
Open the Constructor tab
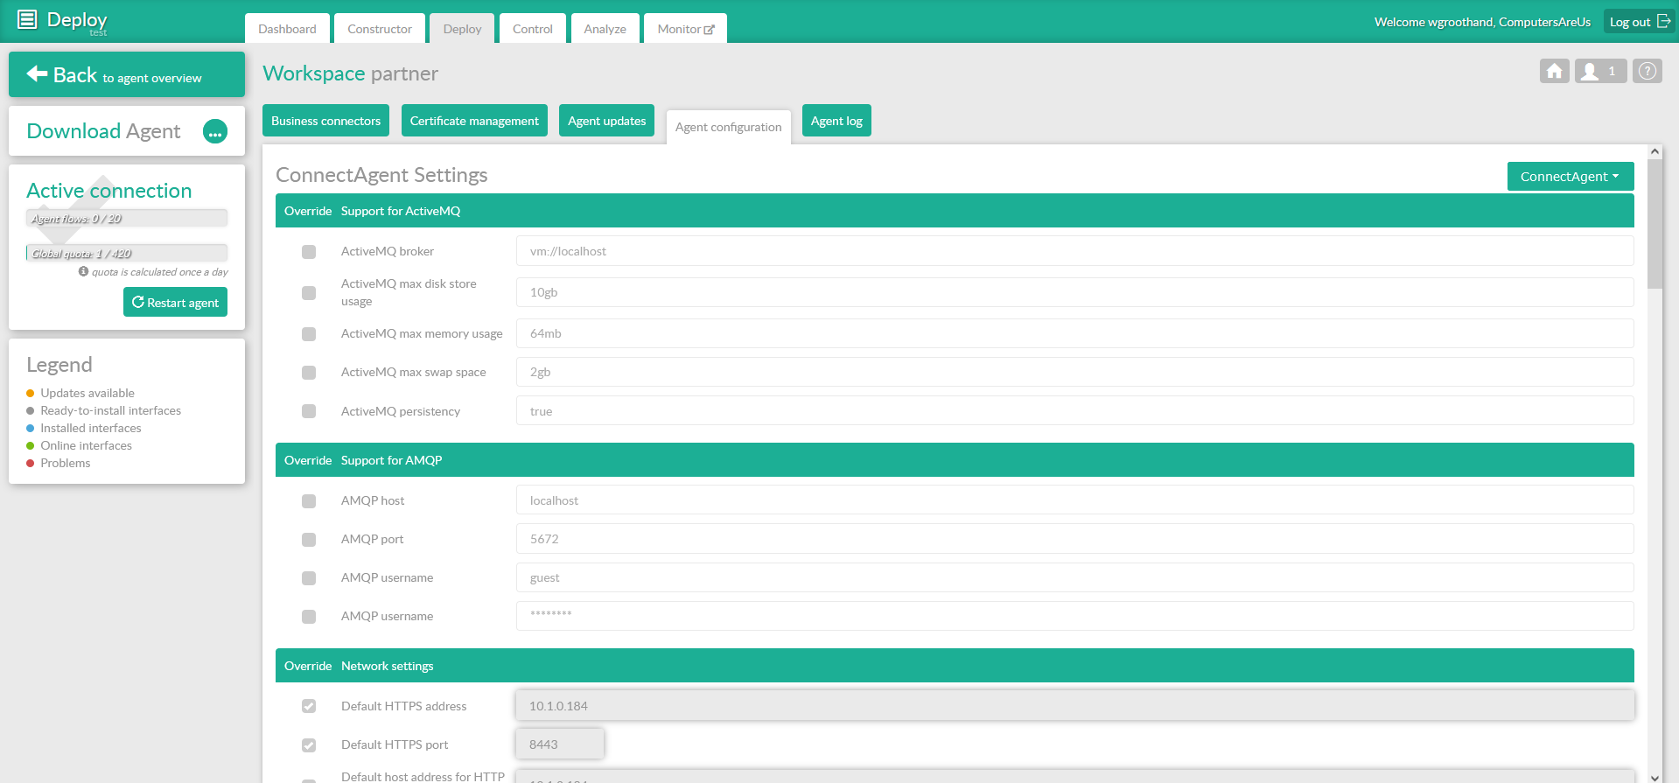coord(379,29)
